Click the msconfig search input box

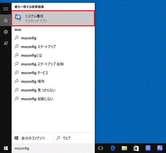(53, 148)
